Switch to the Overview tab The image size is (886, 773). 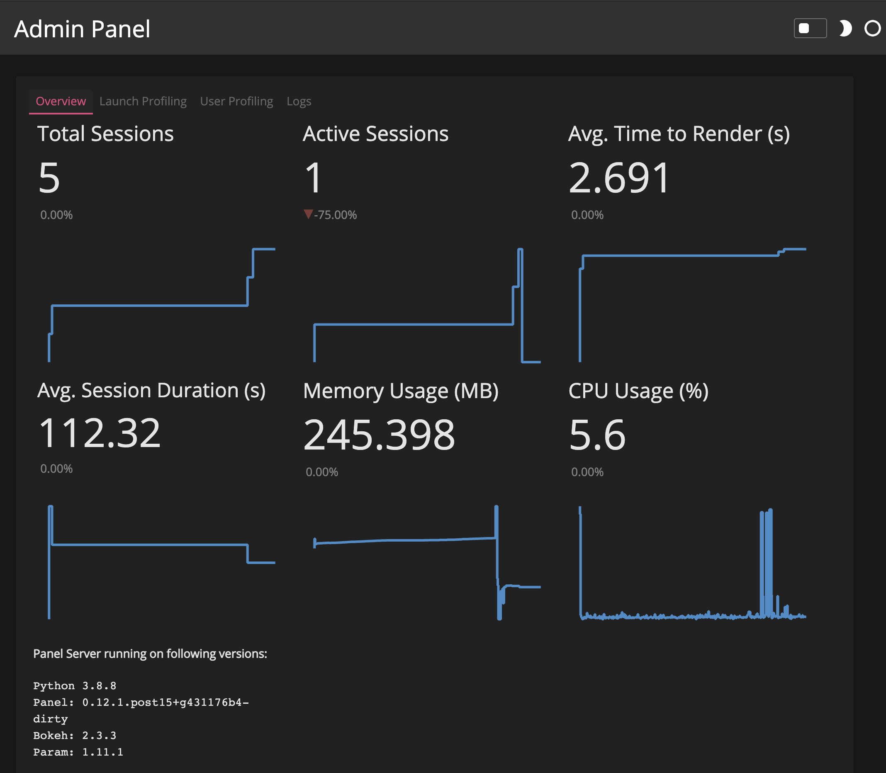(61, 101)
